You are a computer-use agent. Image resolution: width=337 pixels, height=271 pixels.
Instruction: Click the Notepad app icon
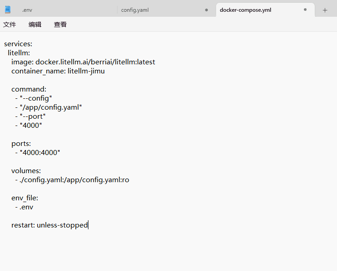click(8, 10)
